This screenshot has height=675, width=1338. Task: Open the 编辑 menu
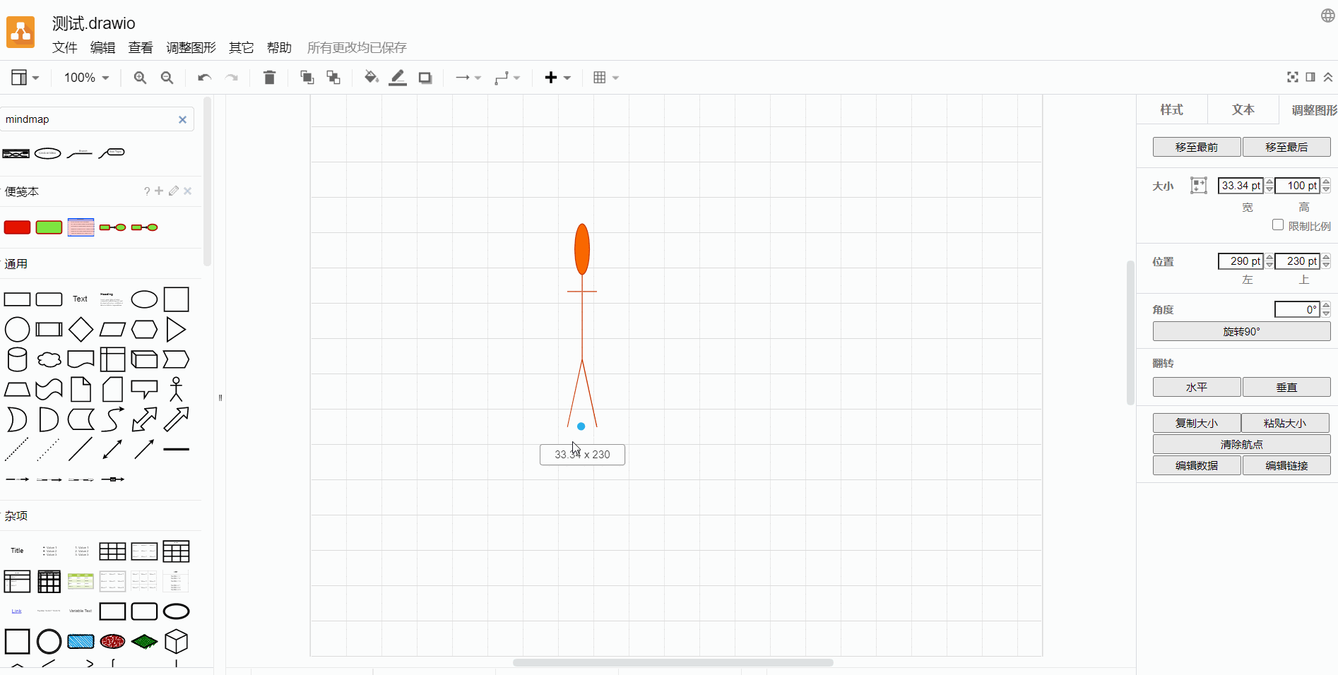click(x=102, y=47)
